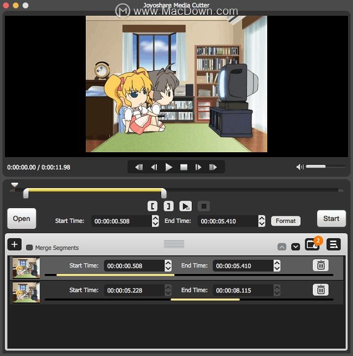The image size is (353, 356).
Task: Move segment down in list
Action: click(x=295, y=247)
